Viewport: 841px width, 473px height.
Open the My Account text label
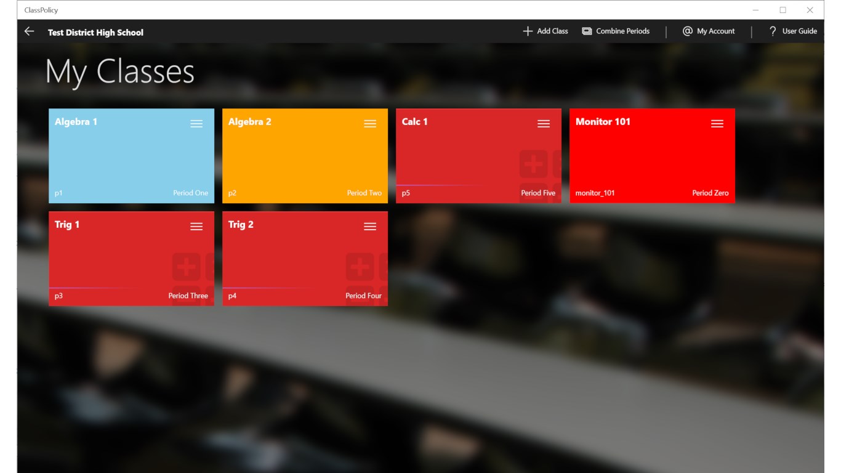[x=715, y=31]
